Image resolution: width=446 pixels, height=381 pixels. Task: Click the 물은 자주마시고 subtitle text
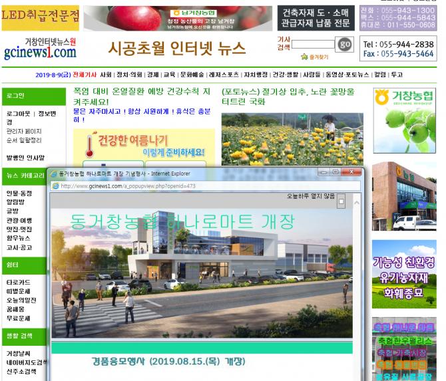click(142, 115)
